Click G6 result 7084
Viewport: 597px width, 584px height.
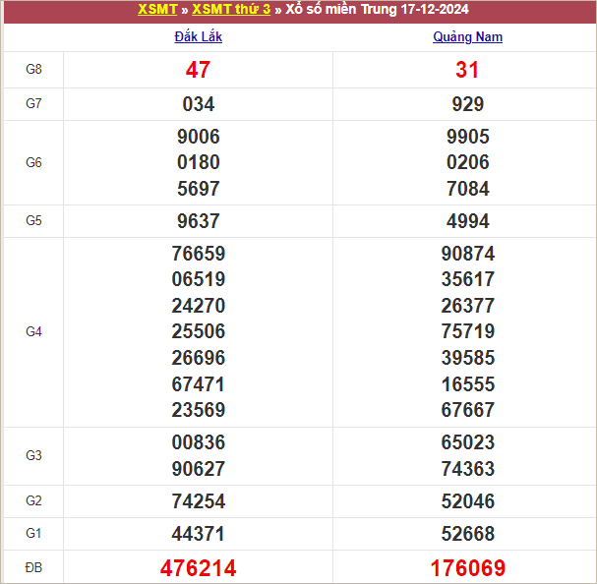467,189
